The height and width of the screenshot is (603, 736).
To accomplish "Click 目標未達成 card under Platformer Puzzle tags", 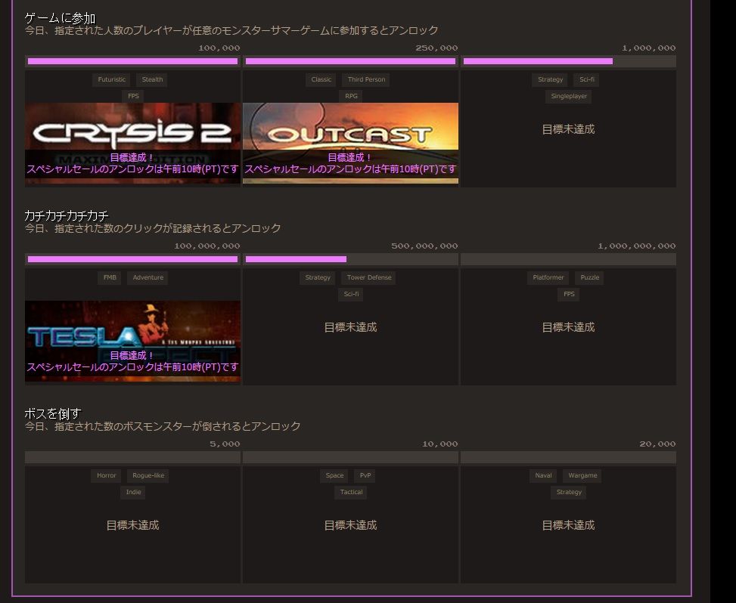I will click(568, 327).
